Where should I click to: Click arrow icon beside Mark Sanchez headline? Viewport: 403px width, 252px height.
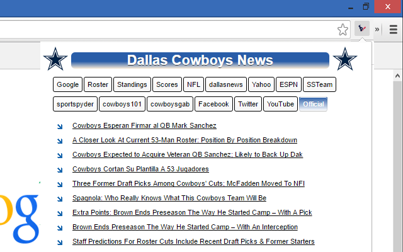click(x=60, y=126)
